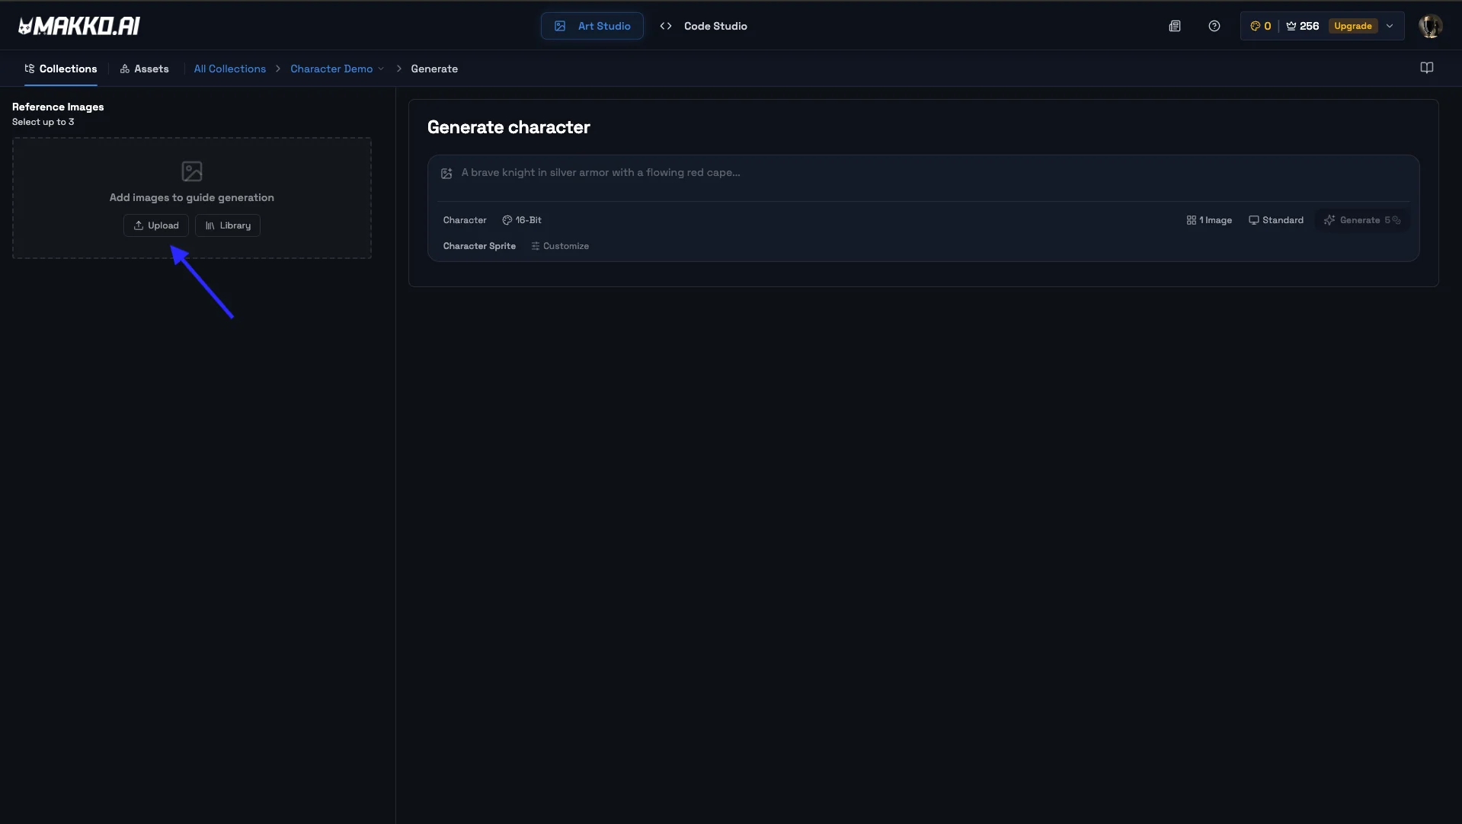Open the help question mark icon

pyautogui.click(x=1214, y=25)
